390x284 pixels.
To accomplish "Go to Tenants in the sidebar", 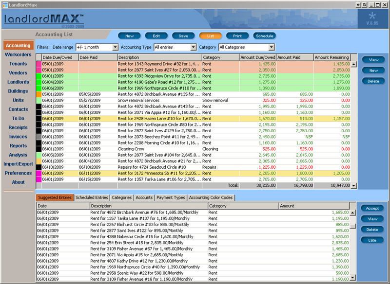I will point(18,64).
